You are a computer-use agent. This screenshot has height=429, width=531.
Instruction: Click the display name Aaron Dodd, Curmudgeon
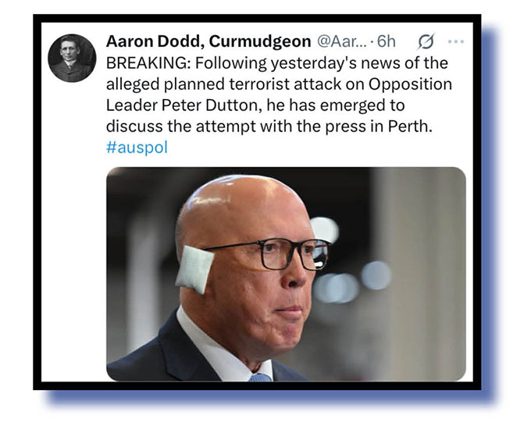tap(208, 41)
